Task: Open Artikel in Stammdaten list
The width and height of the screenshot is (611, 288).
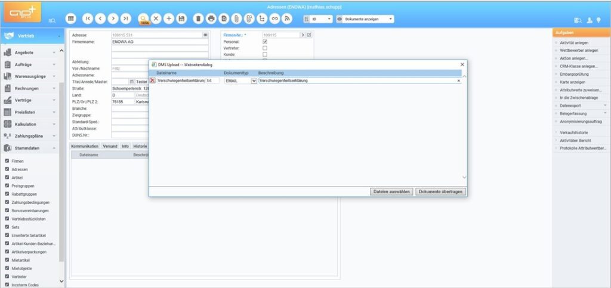Action: [x=18, y=177]
